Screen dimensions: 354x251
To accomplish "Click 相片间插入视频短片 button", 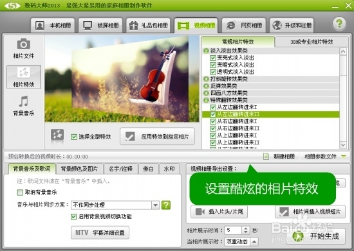I will click(310, 212).
